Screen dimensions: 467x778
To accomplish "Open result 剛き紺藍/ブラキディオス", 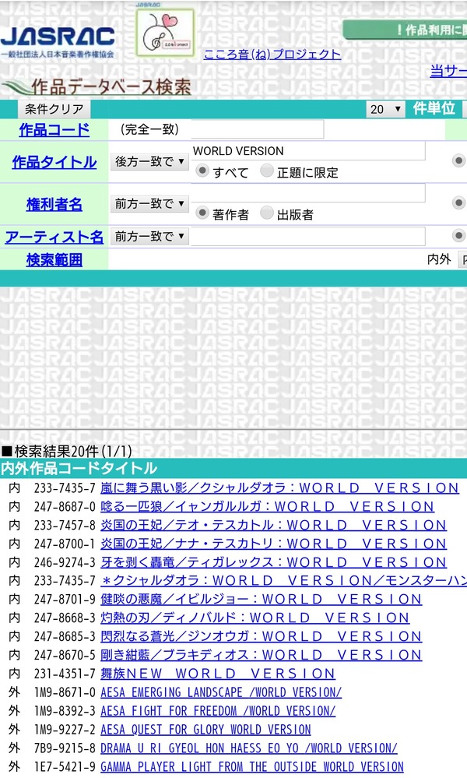I will (x=262, y=655).
